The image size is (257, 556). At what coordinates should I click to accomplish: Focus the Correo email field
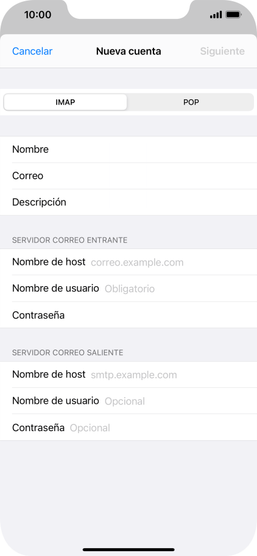pyautogui.click(x=128, y=176)
